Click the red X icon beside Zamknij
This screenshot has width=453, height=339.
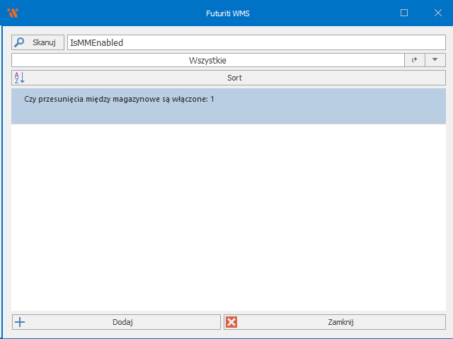click(x=231, y=322)
